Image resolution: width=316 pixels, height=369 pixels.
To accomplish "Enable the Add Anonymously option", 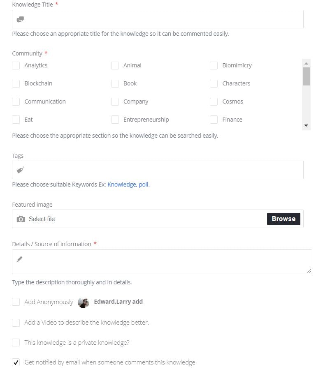I will pyautogui.click(x=16, y=302).
